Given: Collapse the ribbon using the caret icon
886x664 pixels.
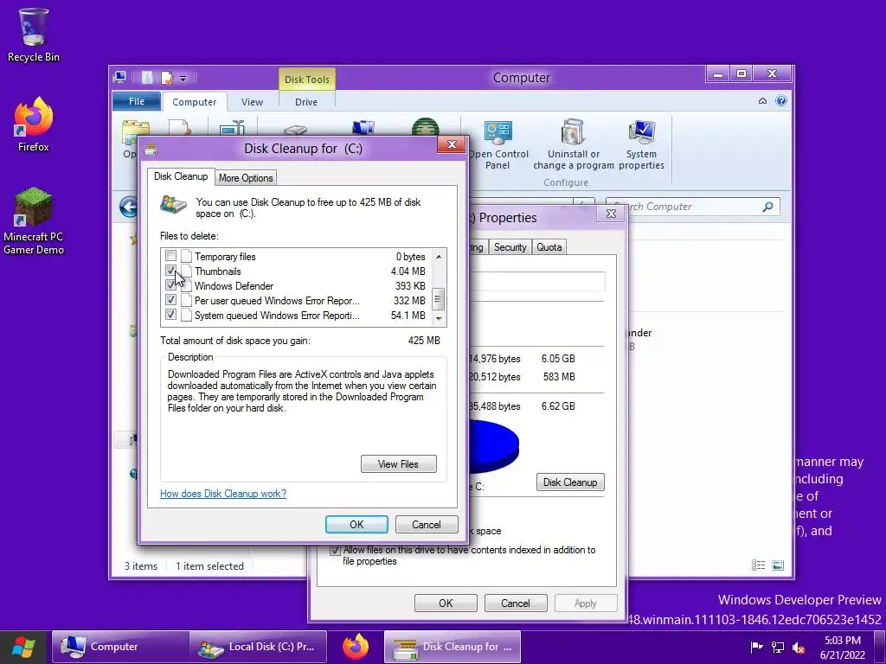Looking at the screenshot, I should (762, 101).
